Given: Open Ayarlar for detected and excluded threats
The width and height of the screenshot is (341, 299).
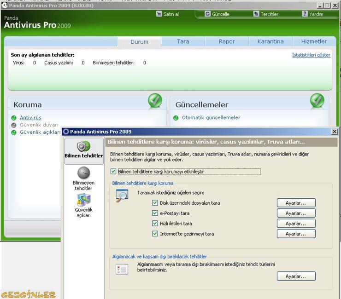Looking at the screenshot, I should [296, 276].
